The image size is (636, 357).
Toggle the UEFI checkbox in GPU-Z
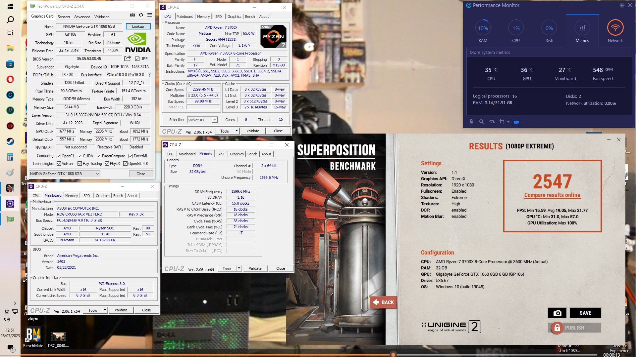click(137, 59)
